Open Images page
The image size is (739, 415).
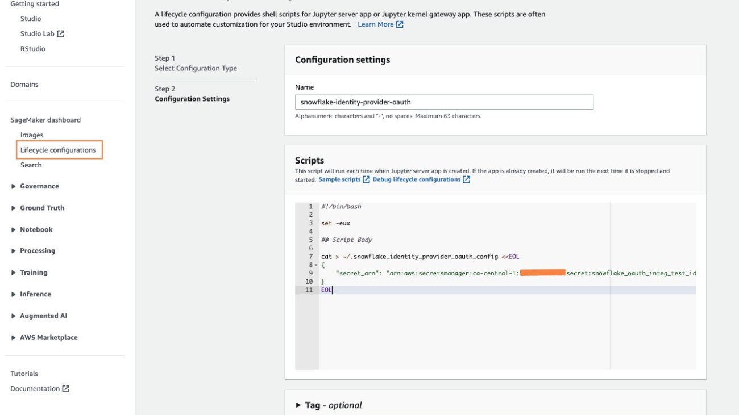coord(31,135)
